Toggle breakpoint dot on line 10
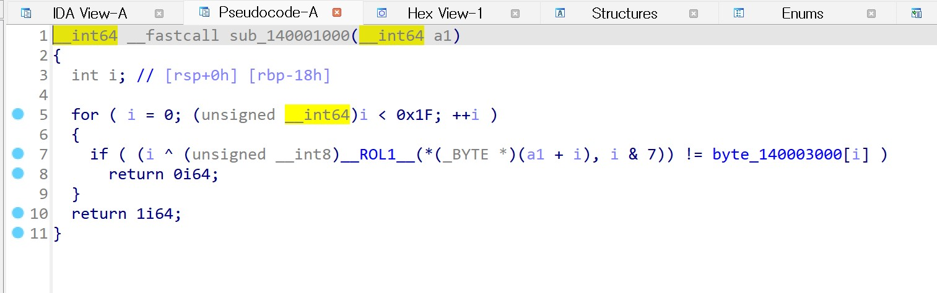 click(x=17, y=213)
